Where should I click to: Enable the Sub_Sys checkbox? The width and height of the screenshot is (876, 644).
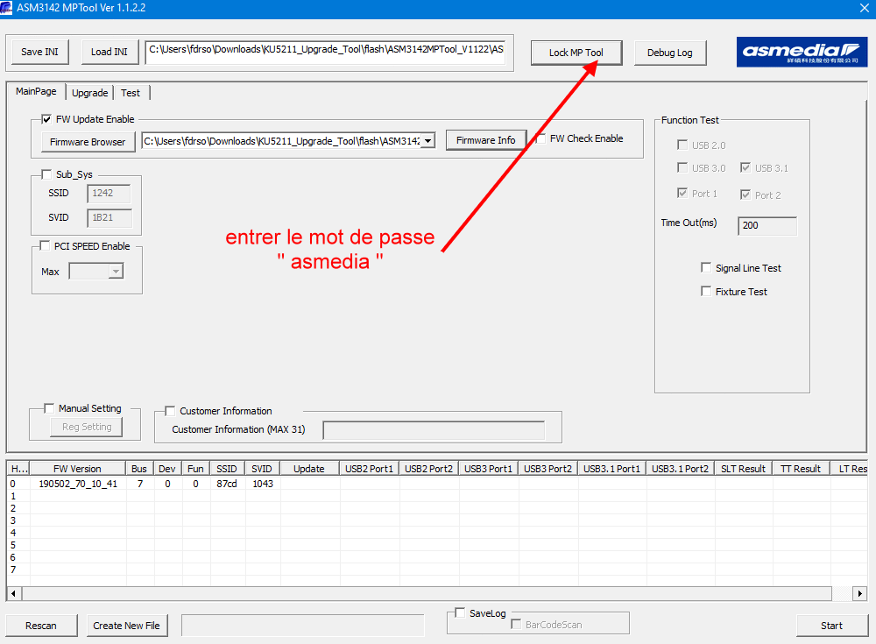(x=46, y=174)
